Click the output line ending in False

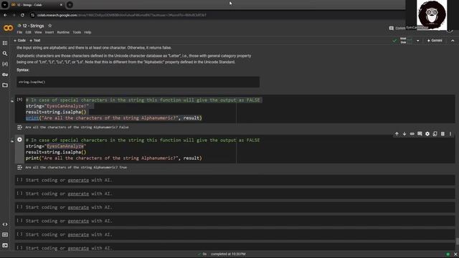point(77,128)
